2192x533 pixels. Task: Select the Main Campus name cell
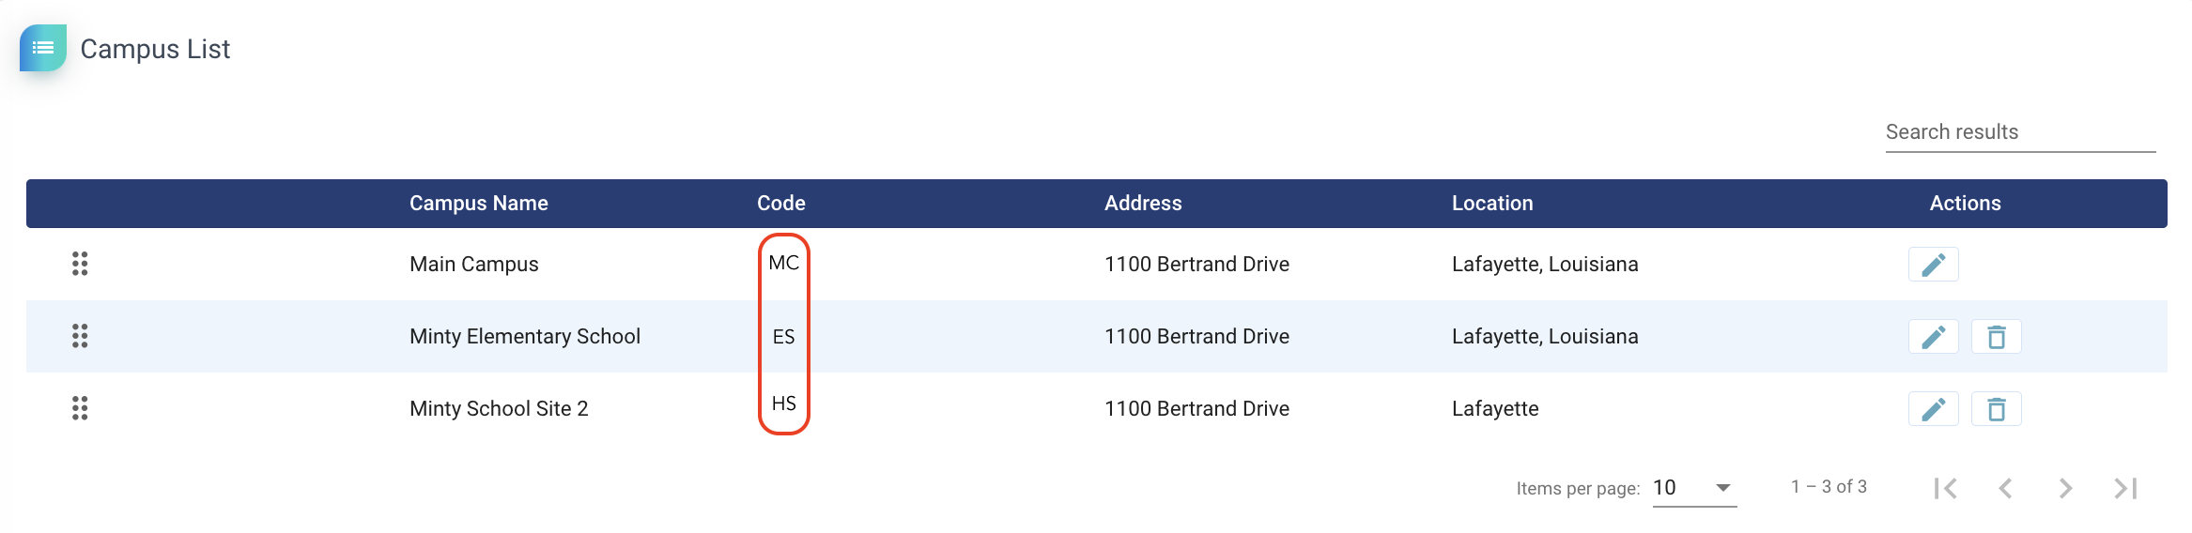(x=473, y=265)
